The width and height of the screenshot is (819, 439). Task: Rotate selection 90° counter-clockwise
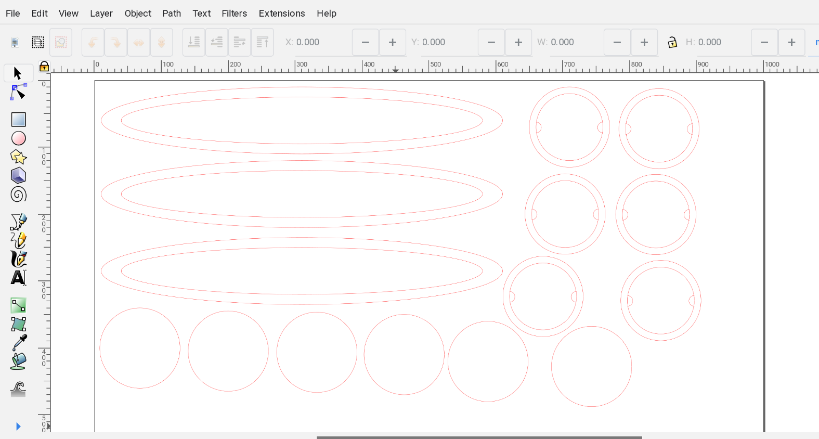[93, 42]
